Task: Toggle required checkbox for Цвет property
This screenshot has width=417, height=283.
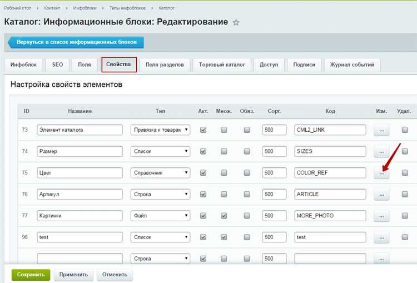Action: 247,173
